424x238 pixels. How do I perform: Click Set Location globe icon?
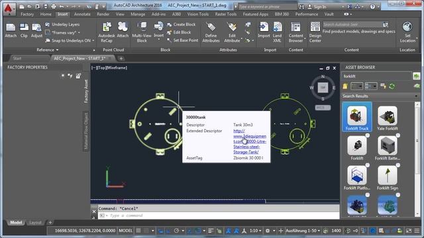(x=407, y=27)
